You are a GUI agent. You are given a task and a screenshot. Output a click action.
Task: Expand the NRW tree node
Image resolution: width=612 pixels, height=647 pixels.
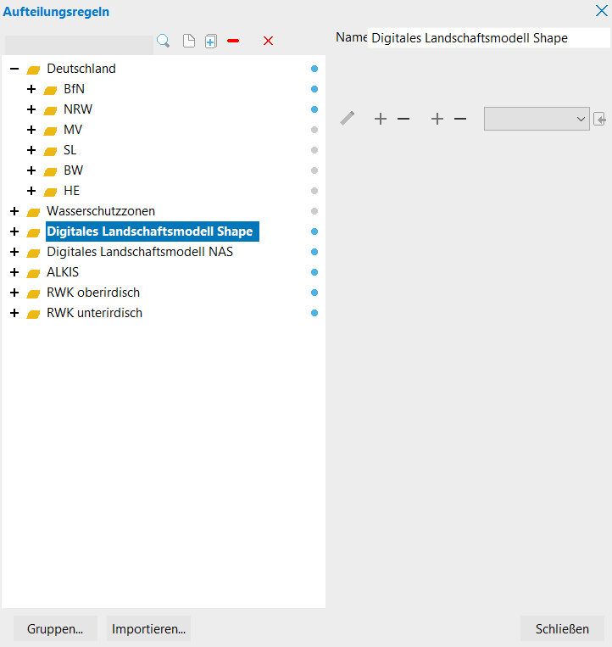pyautogui.click(x=31, y=109)
